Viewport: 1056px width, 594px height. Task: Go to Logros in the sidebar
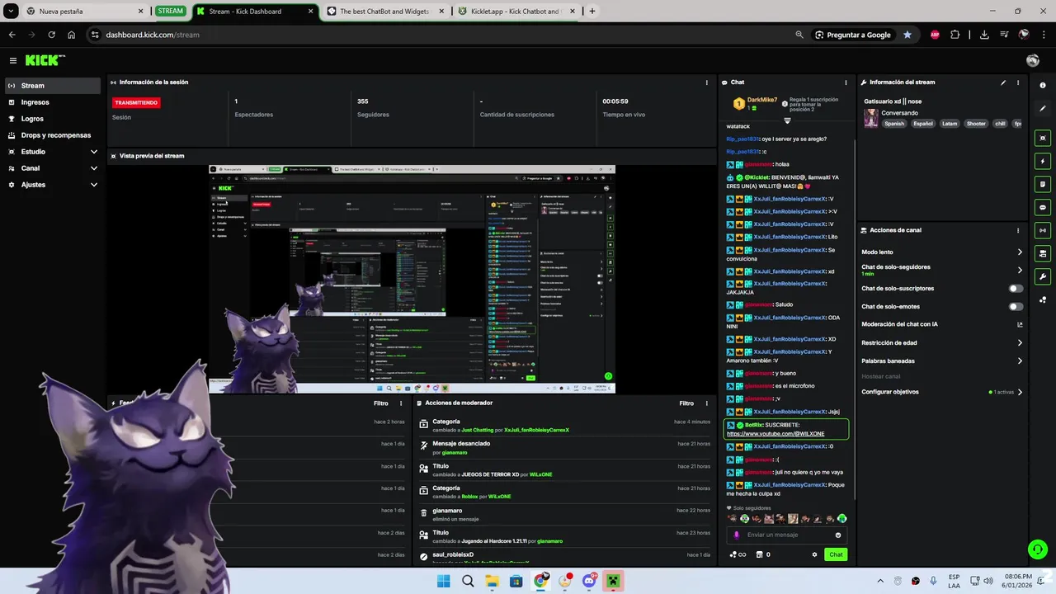coord(53,119)
